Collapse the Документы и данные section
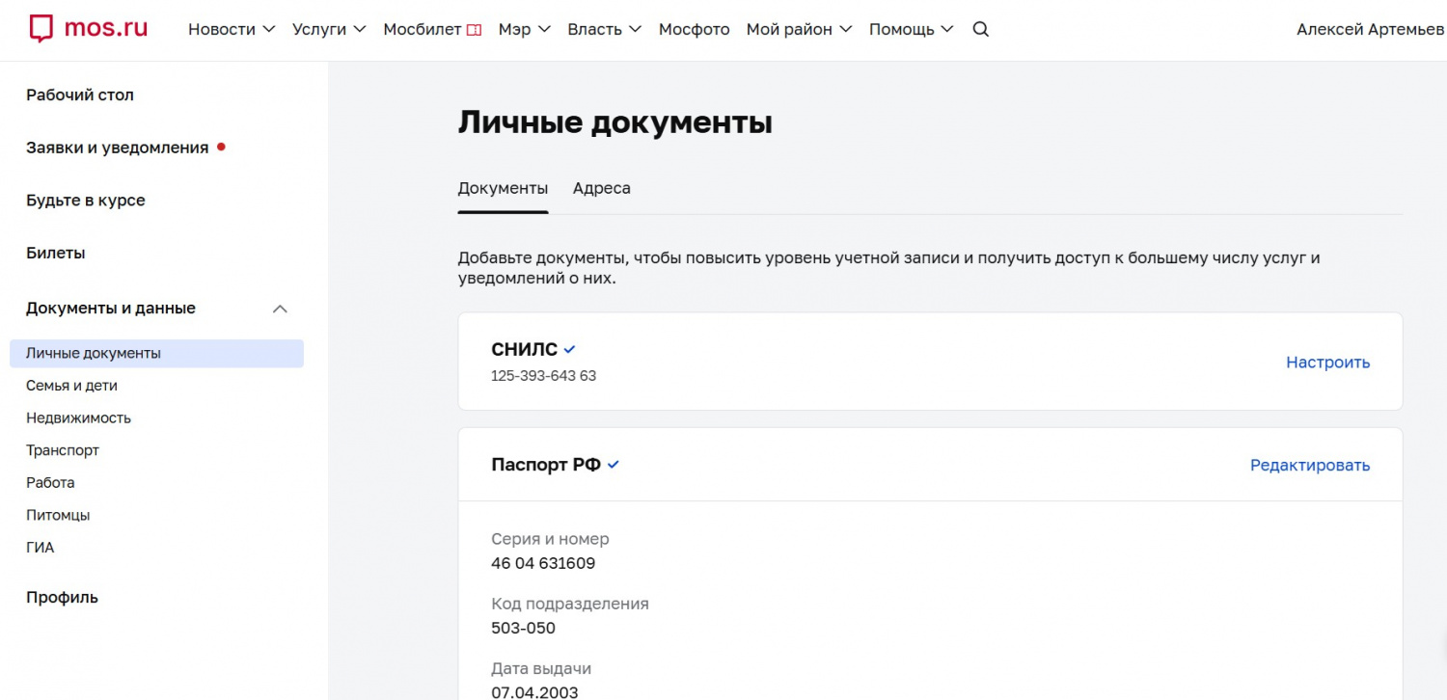The image size is (1447, 700). [x=280, y=309]
